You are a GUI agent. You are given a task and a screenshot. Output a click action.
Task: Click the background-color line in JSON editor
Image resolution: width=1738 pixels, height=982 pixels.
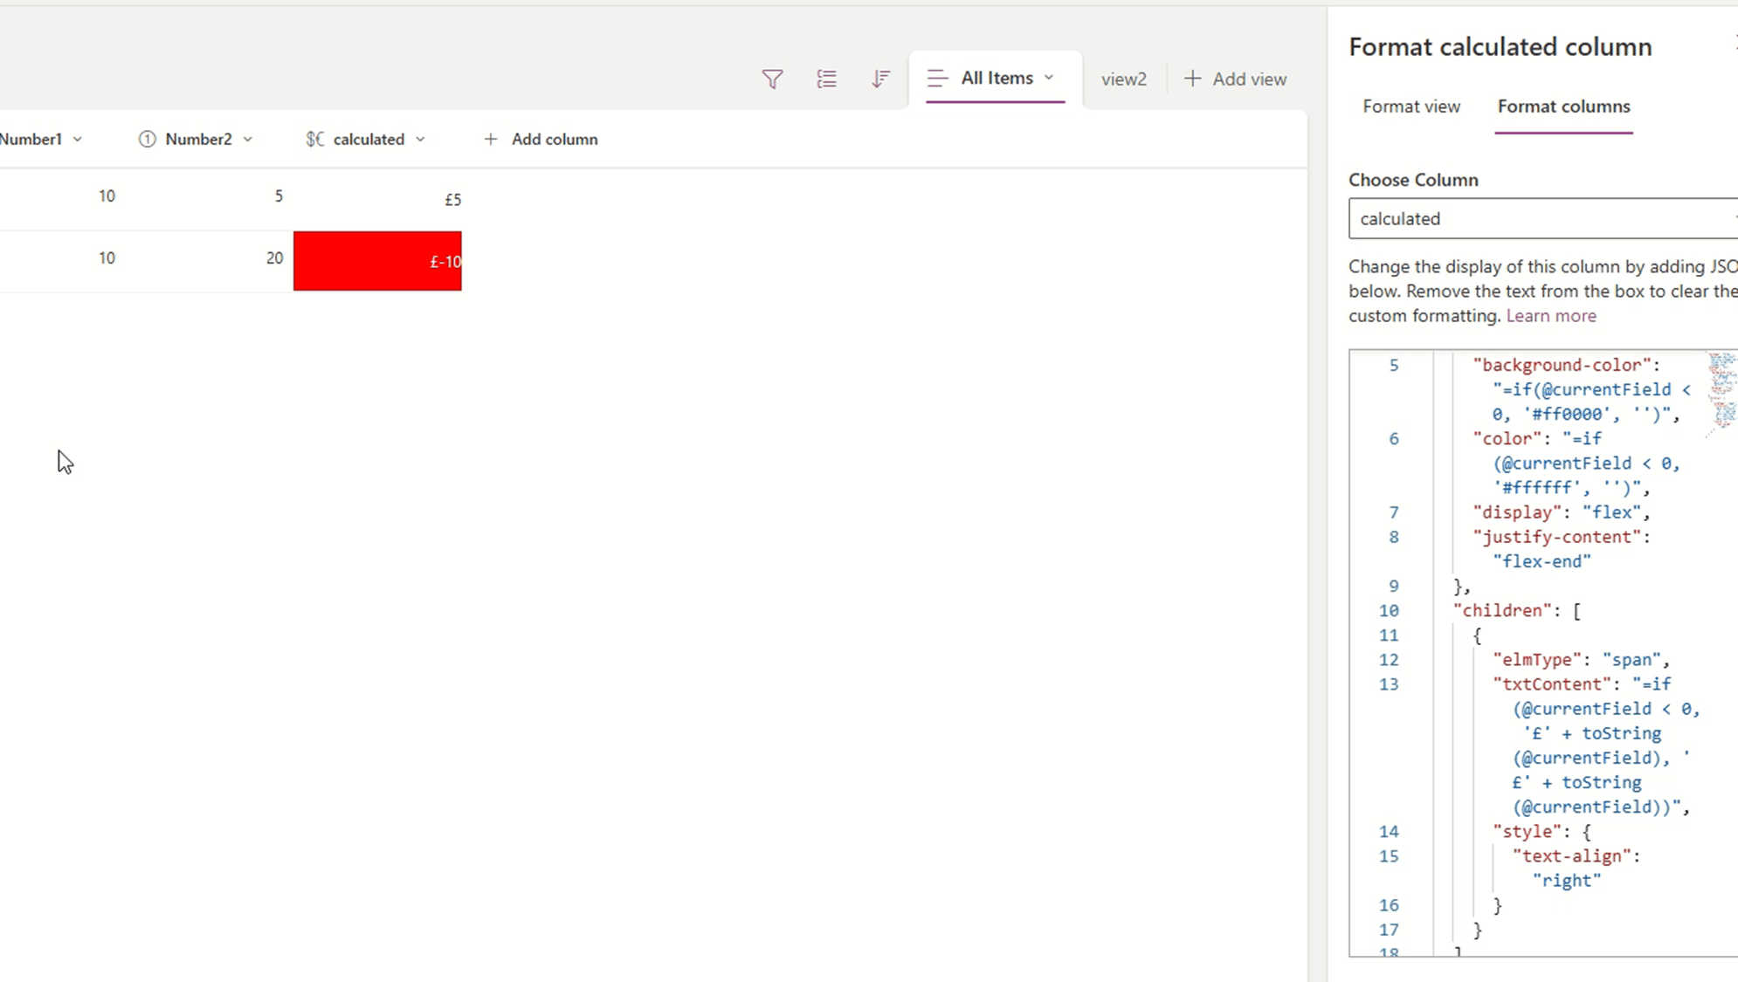(x=1565, y=365)
